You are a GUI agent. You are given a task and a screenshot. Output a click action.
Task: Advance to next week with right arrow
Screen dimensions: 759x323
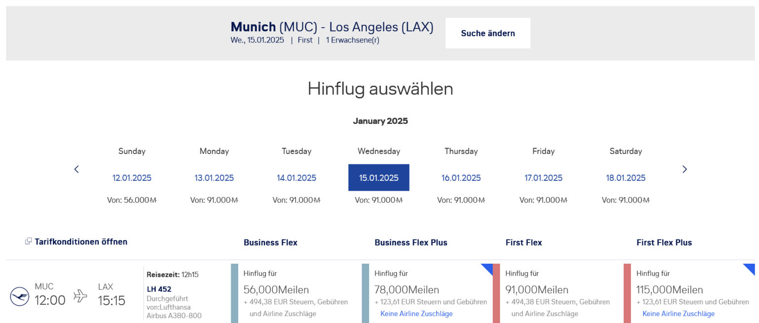(684, 169)
